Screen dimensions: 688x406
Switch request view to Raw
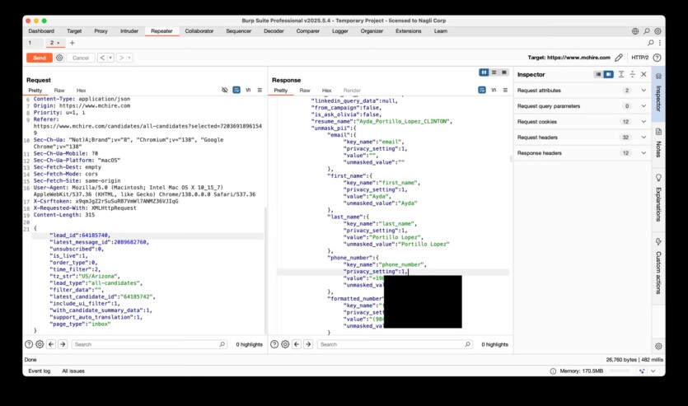pyautogui.click(x=59, y=91)
